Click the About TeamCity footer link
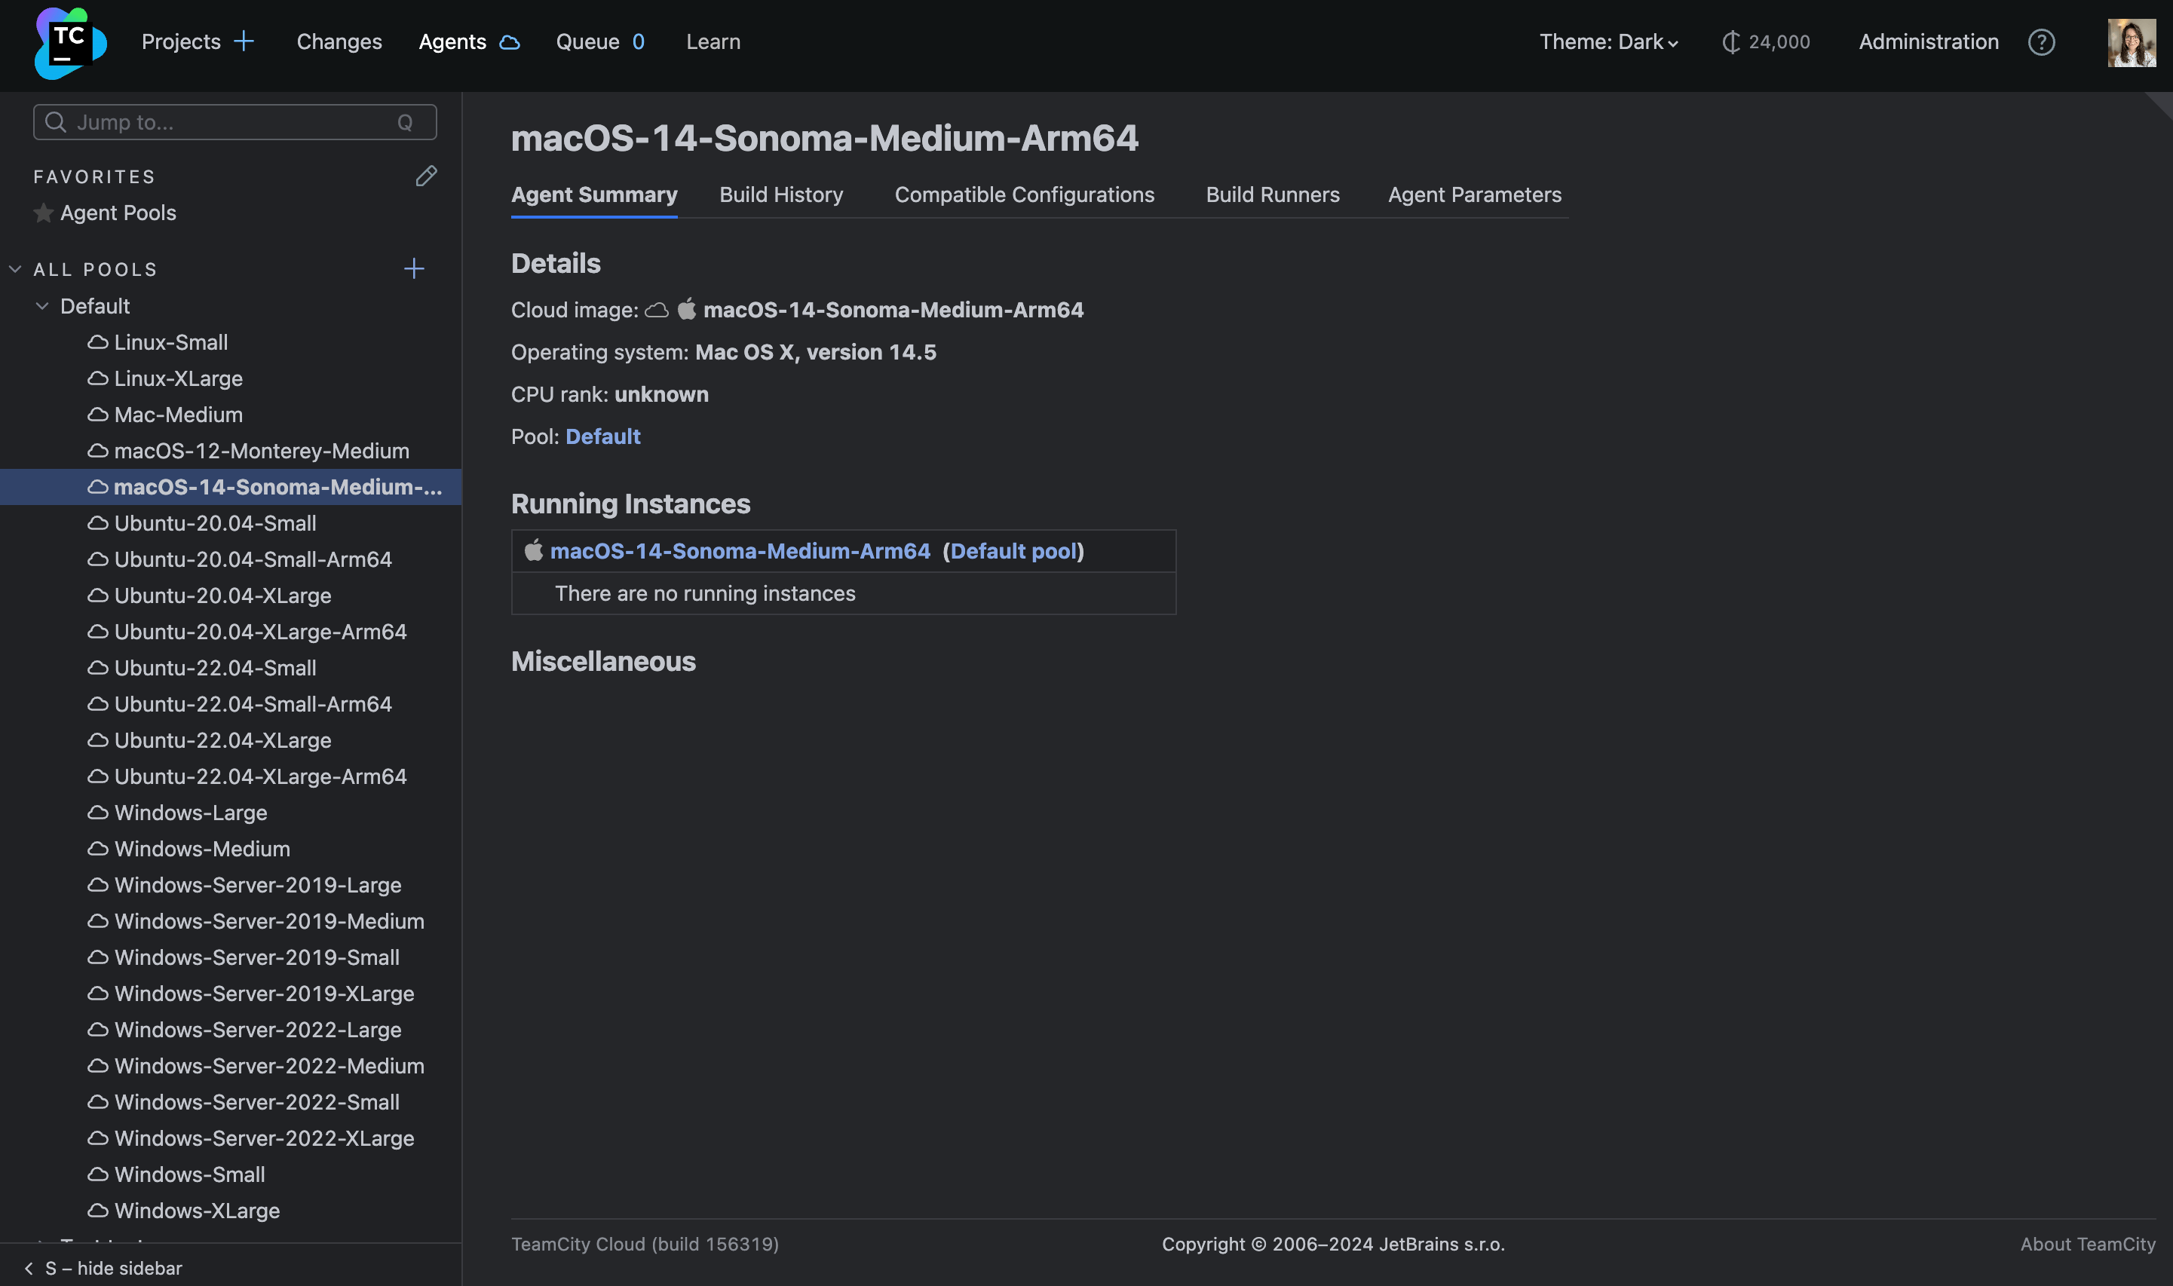2173x1286 pixels. coord(2087,1244)
